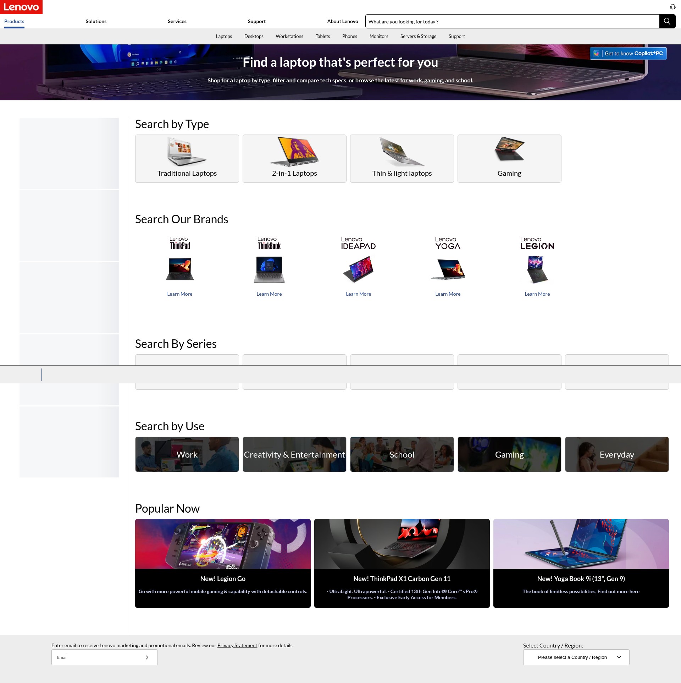Select the Traditional Laptops card

click(x=187, y=159)
